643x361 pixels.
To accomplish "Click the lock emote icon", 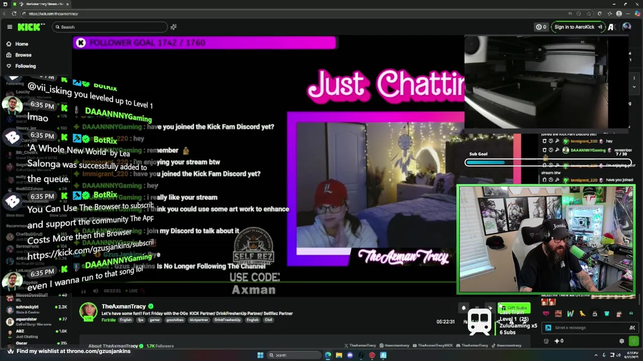I will (x=595, y=314).
